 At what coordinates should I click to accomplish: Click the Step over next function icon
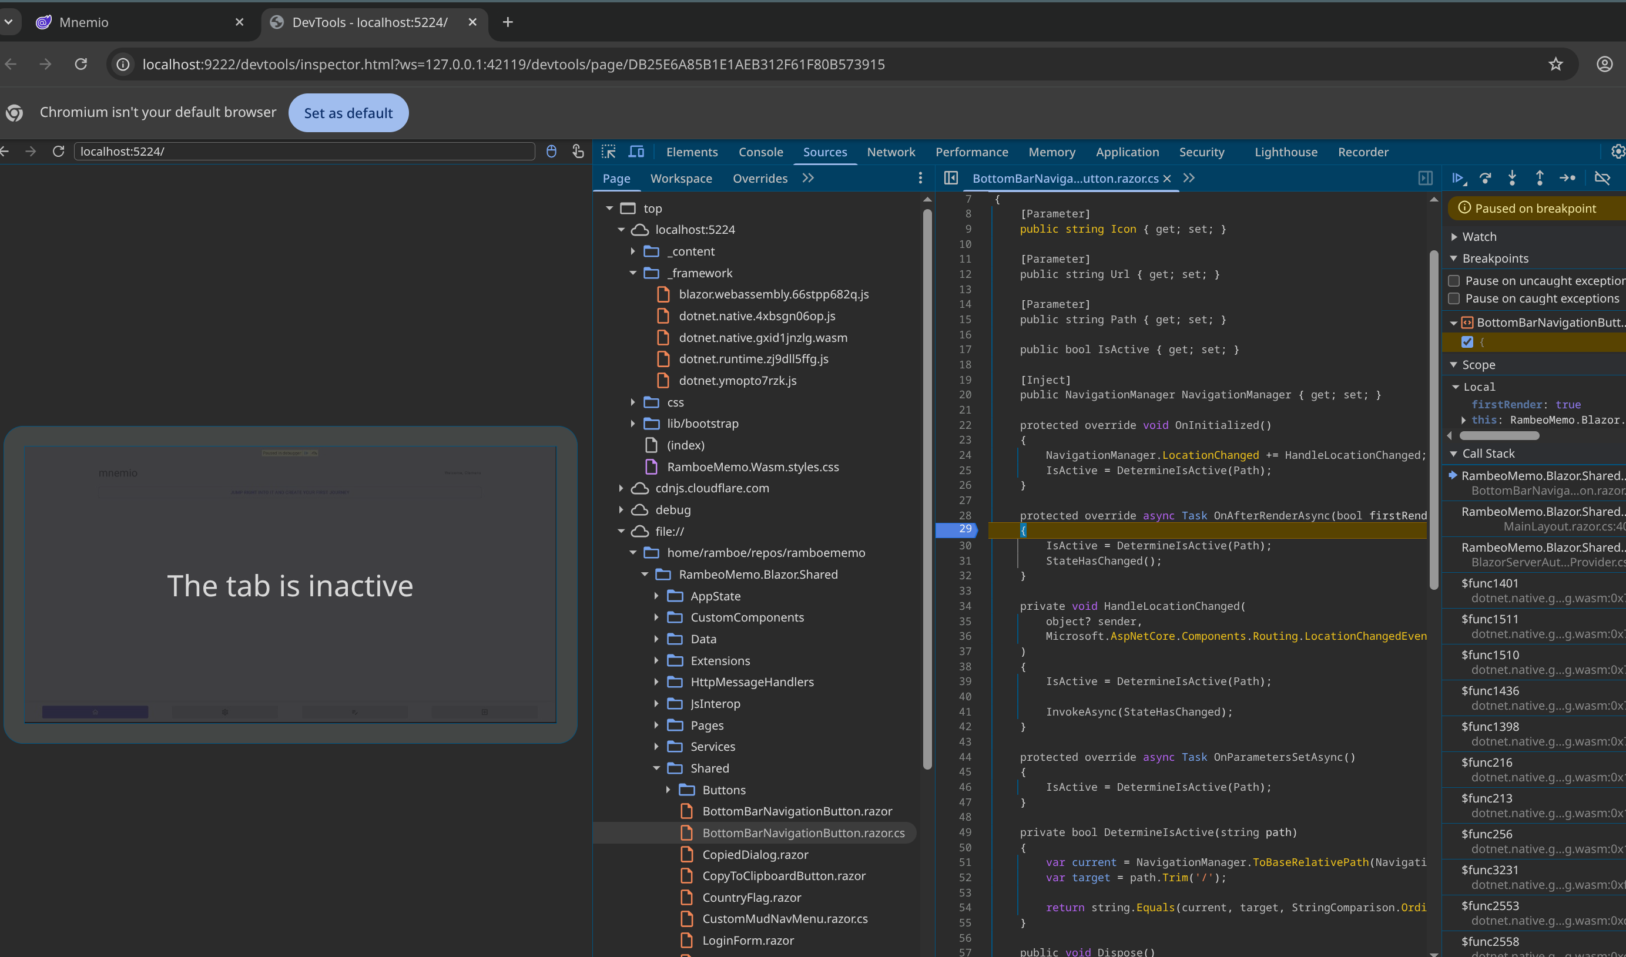tap(1486, 178)
